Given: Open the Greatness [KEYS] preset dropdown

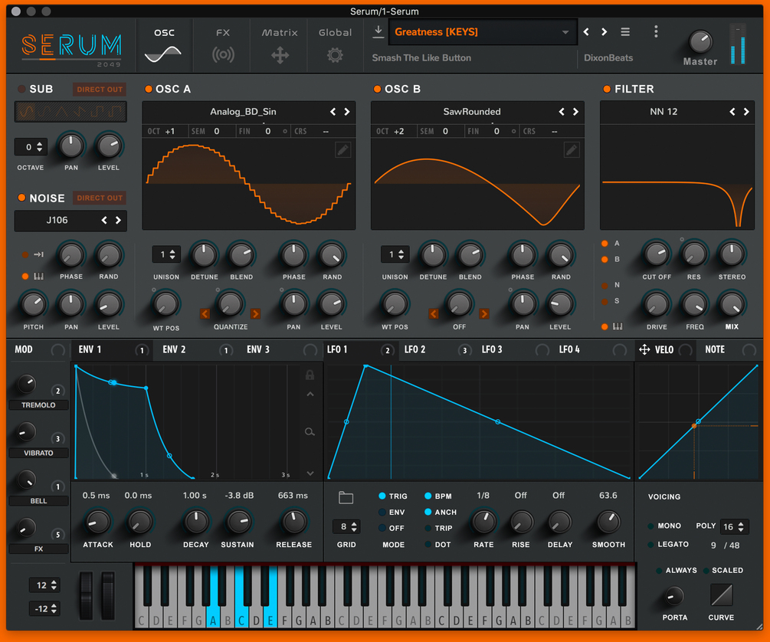Looking at the screenshot, I should pos(483,32).
